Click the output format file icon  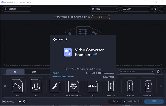point(4,102)
